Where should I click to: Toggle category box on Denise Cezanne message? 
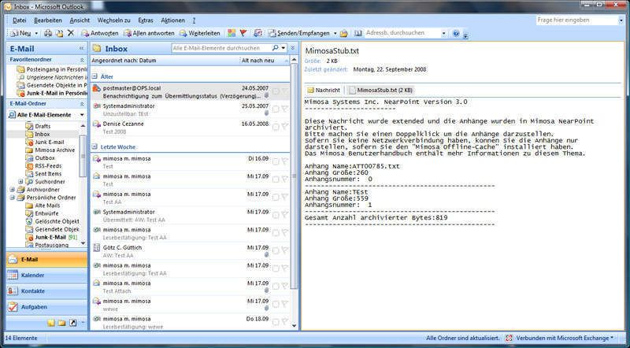pos(276,127)
